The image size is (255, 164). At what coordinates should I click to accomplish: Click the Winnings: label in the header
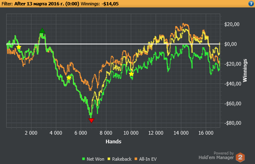click(90, 4)
